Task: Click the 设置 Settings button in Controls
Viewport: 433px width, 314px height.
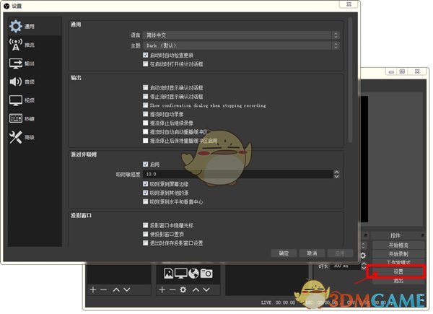Action: click(x=398, y=271)
